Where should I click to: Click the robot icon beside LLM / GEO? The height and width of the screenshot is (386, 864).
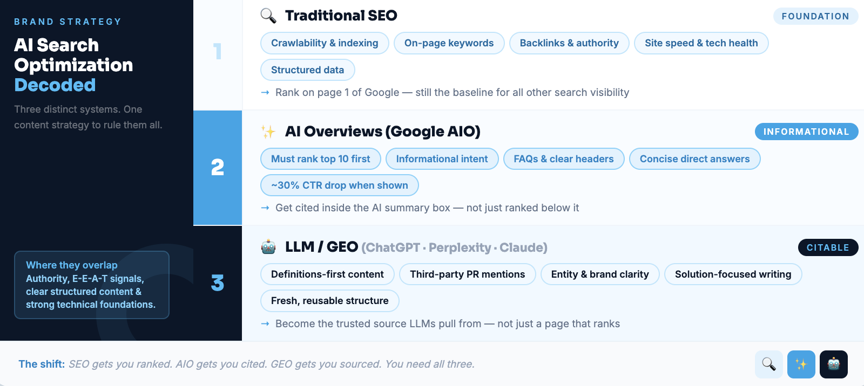coord(268,247)
